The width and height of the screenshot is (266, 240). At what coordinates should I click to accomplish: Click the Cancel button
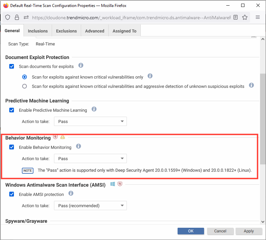pyautogui.click(x=220, y=231)
